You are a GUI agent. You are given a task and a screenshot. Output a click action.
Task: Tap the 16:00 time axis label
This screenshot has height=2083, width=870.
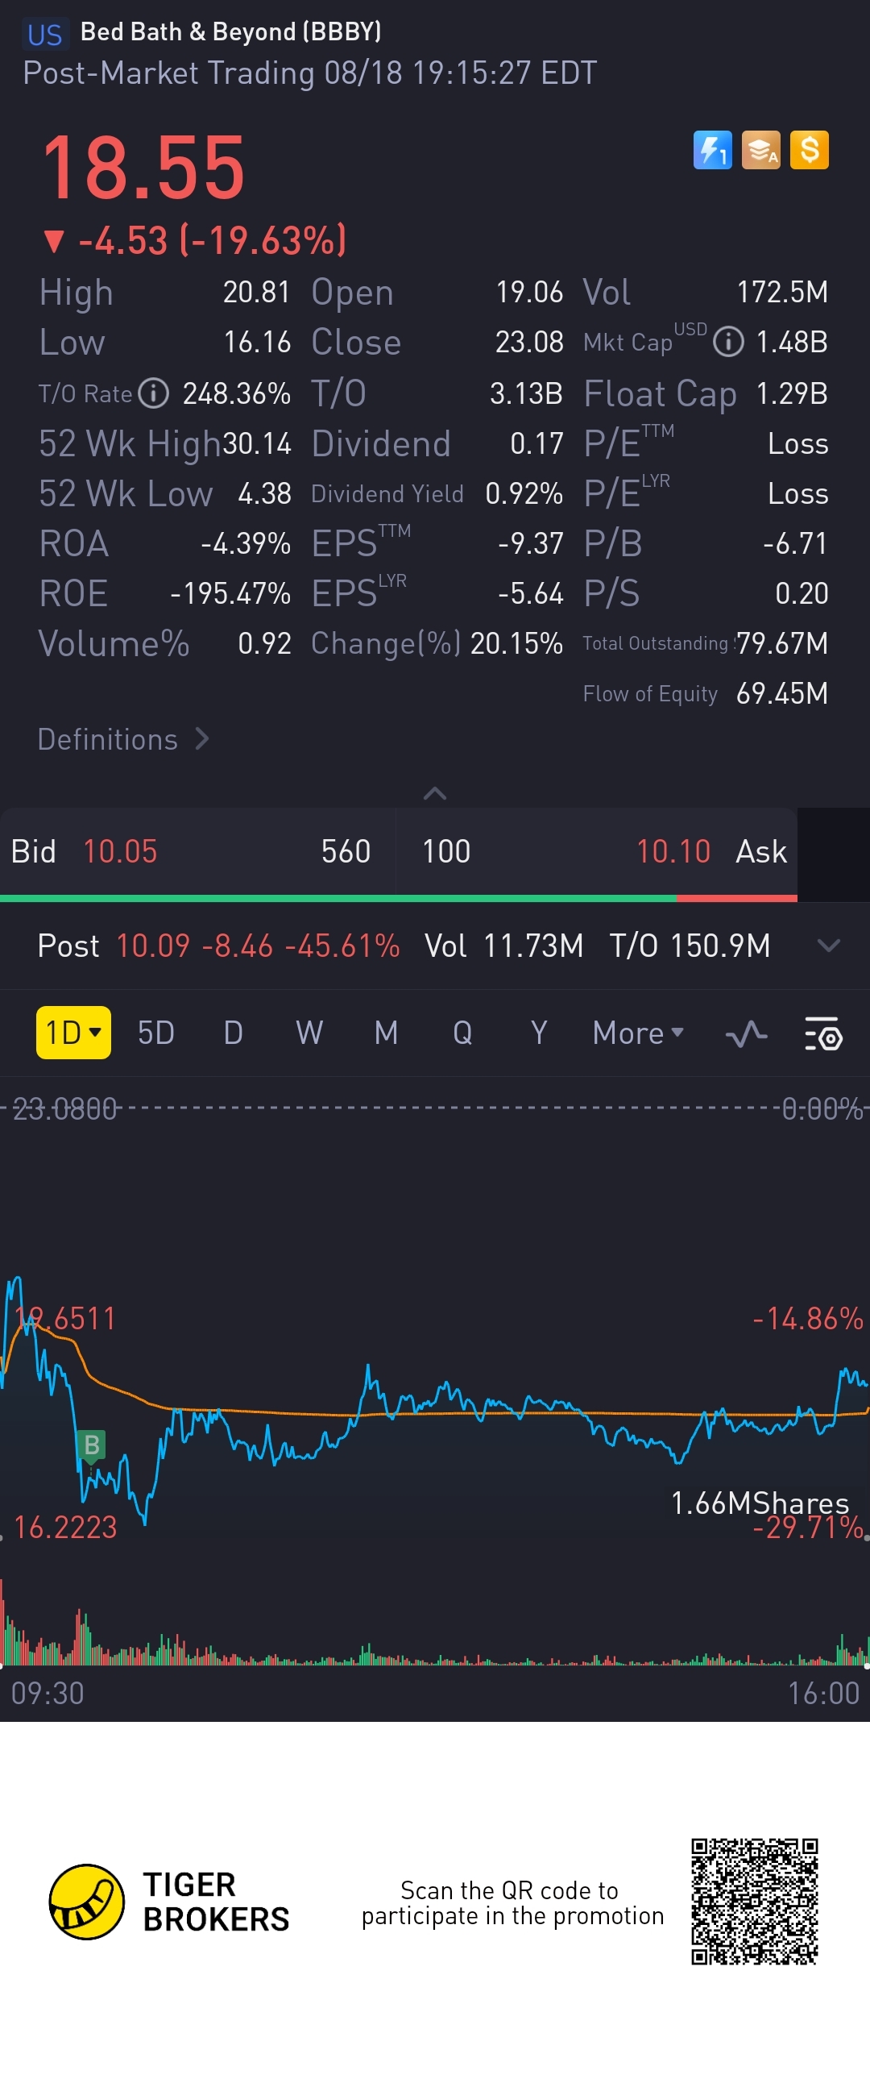(x=824, y=1693)
